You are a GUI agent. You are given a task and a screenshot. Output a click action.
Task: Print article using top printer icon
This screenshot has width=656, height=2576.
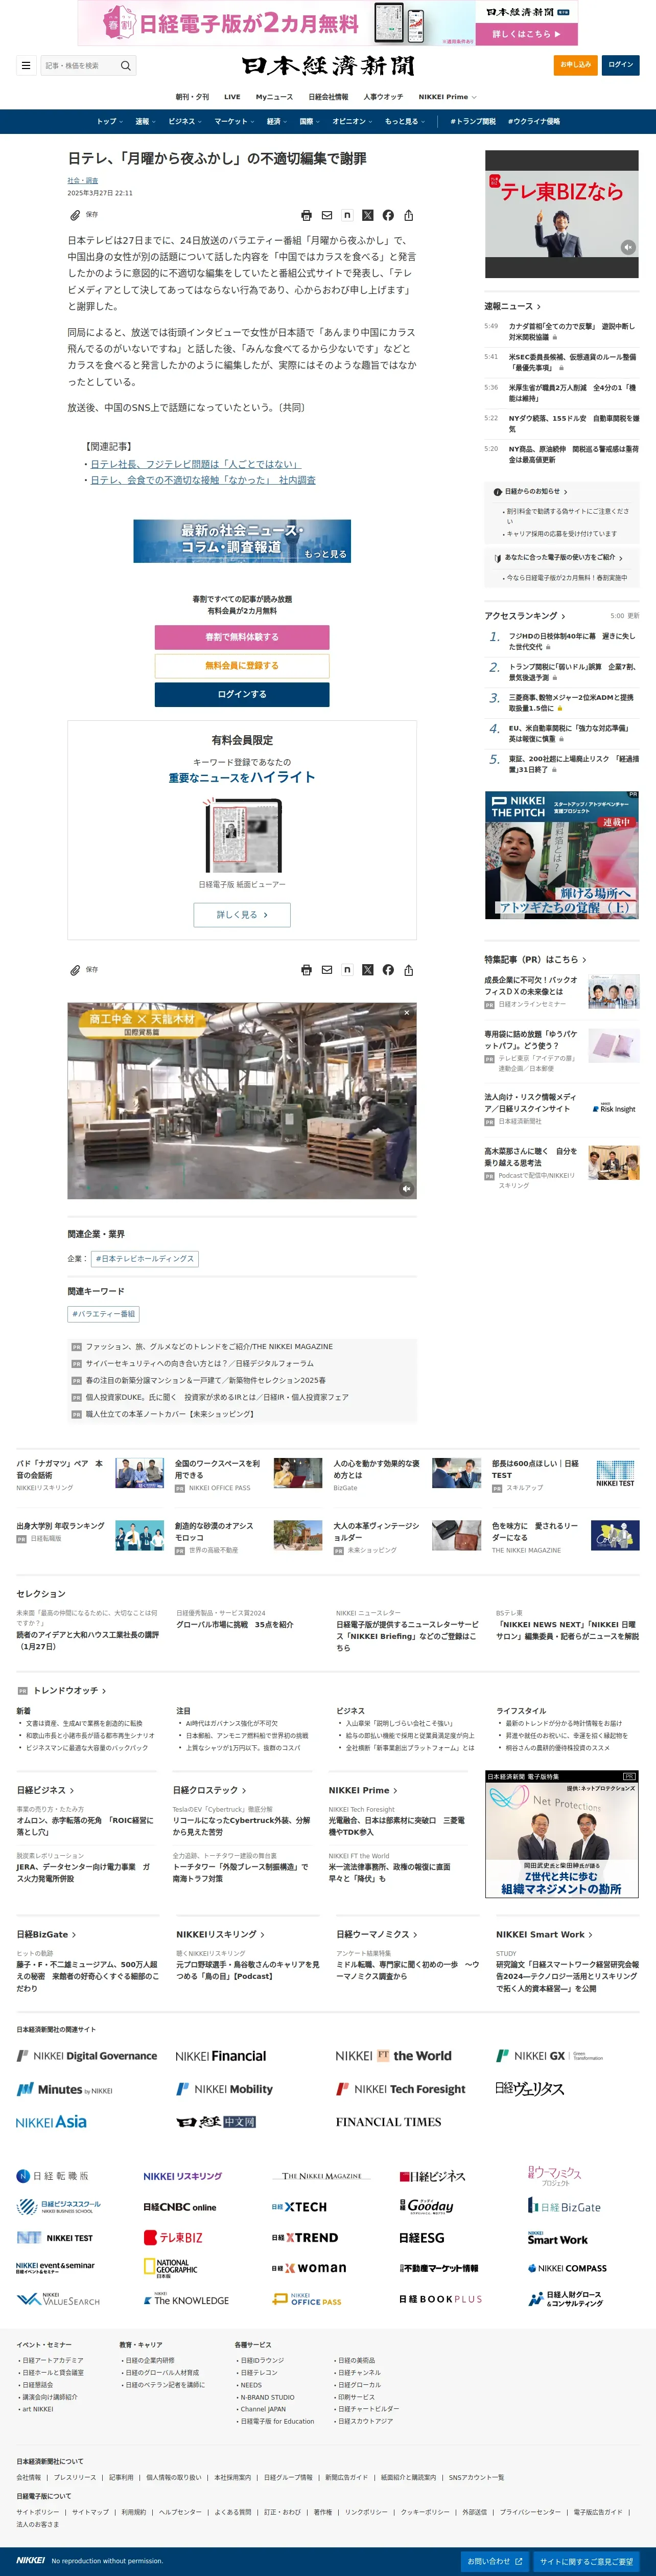[306, 215]
